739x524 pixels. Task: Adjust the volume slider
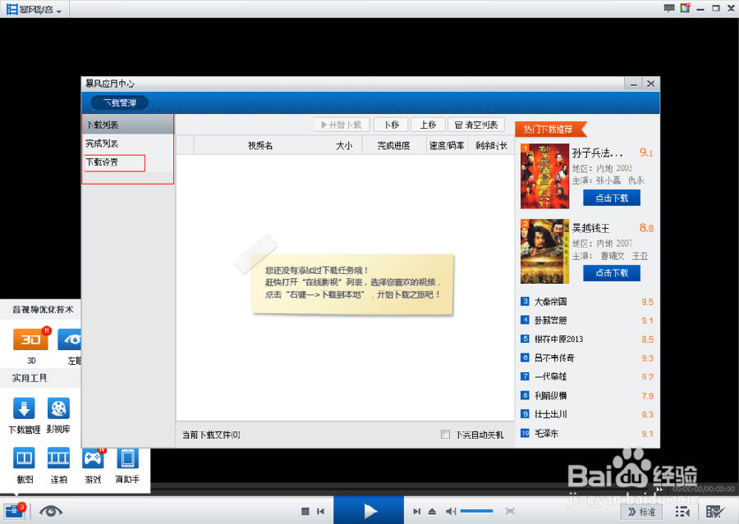(x=476, y=511)
